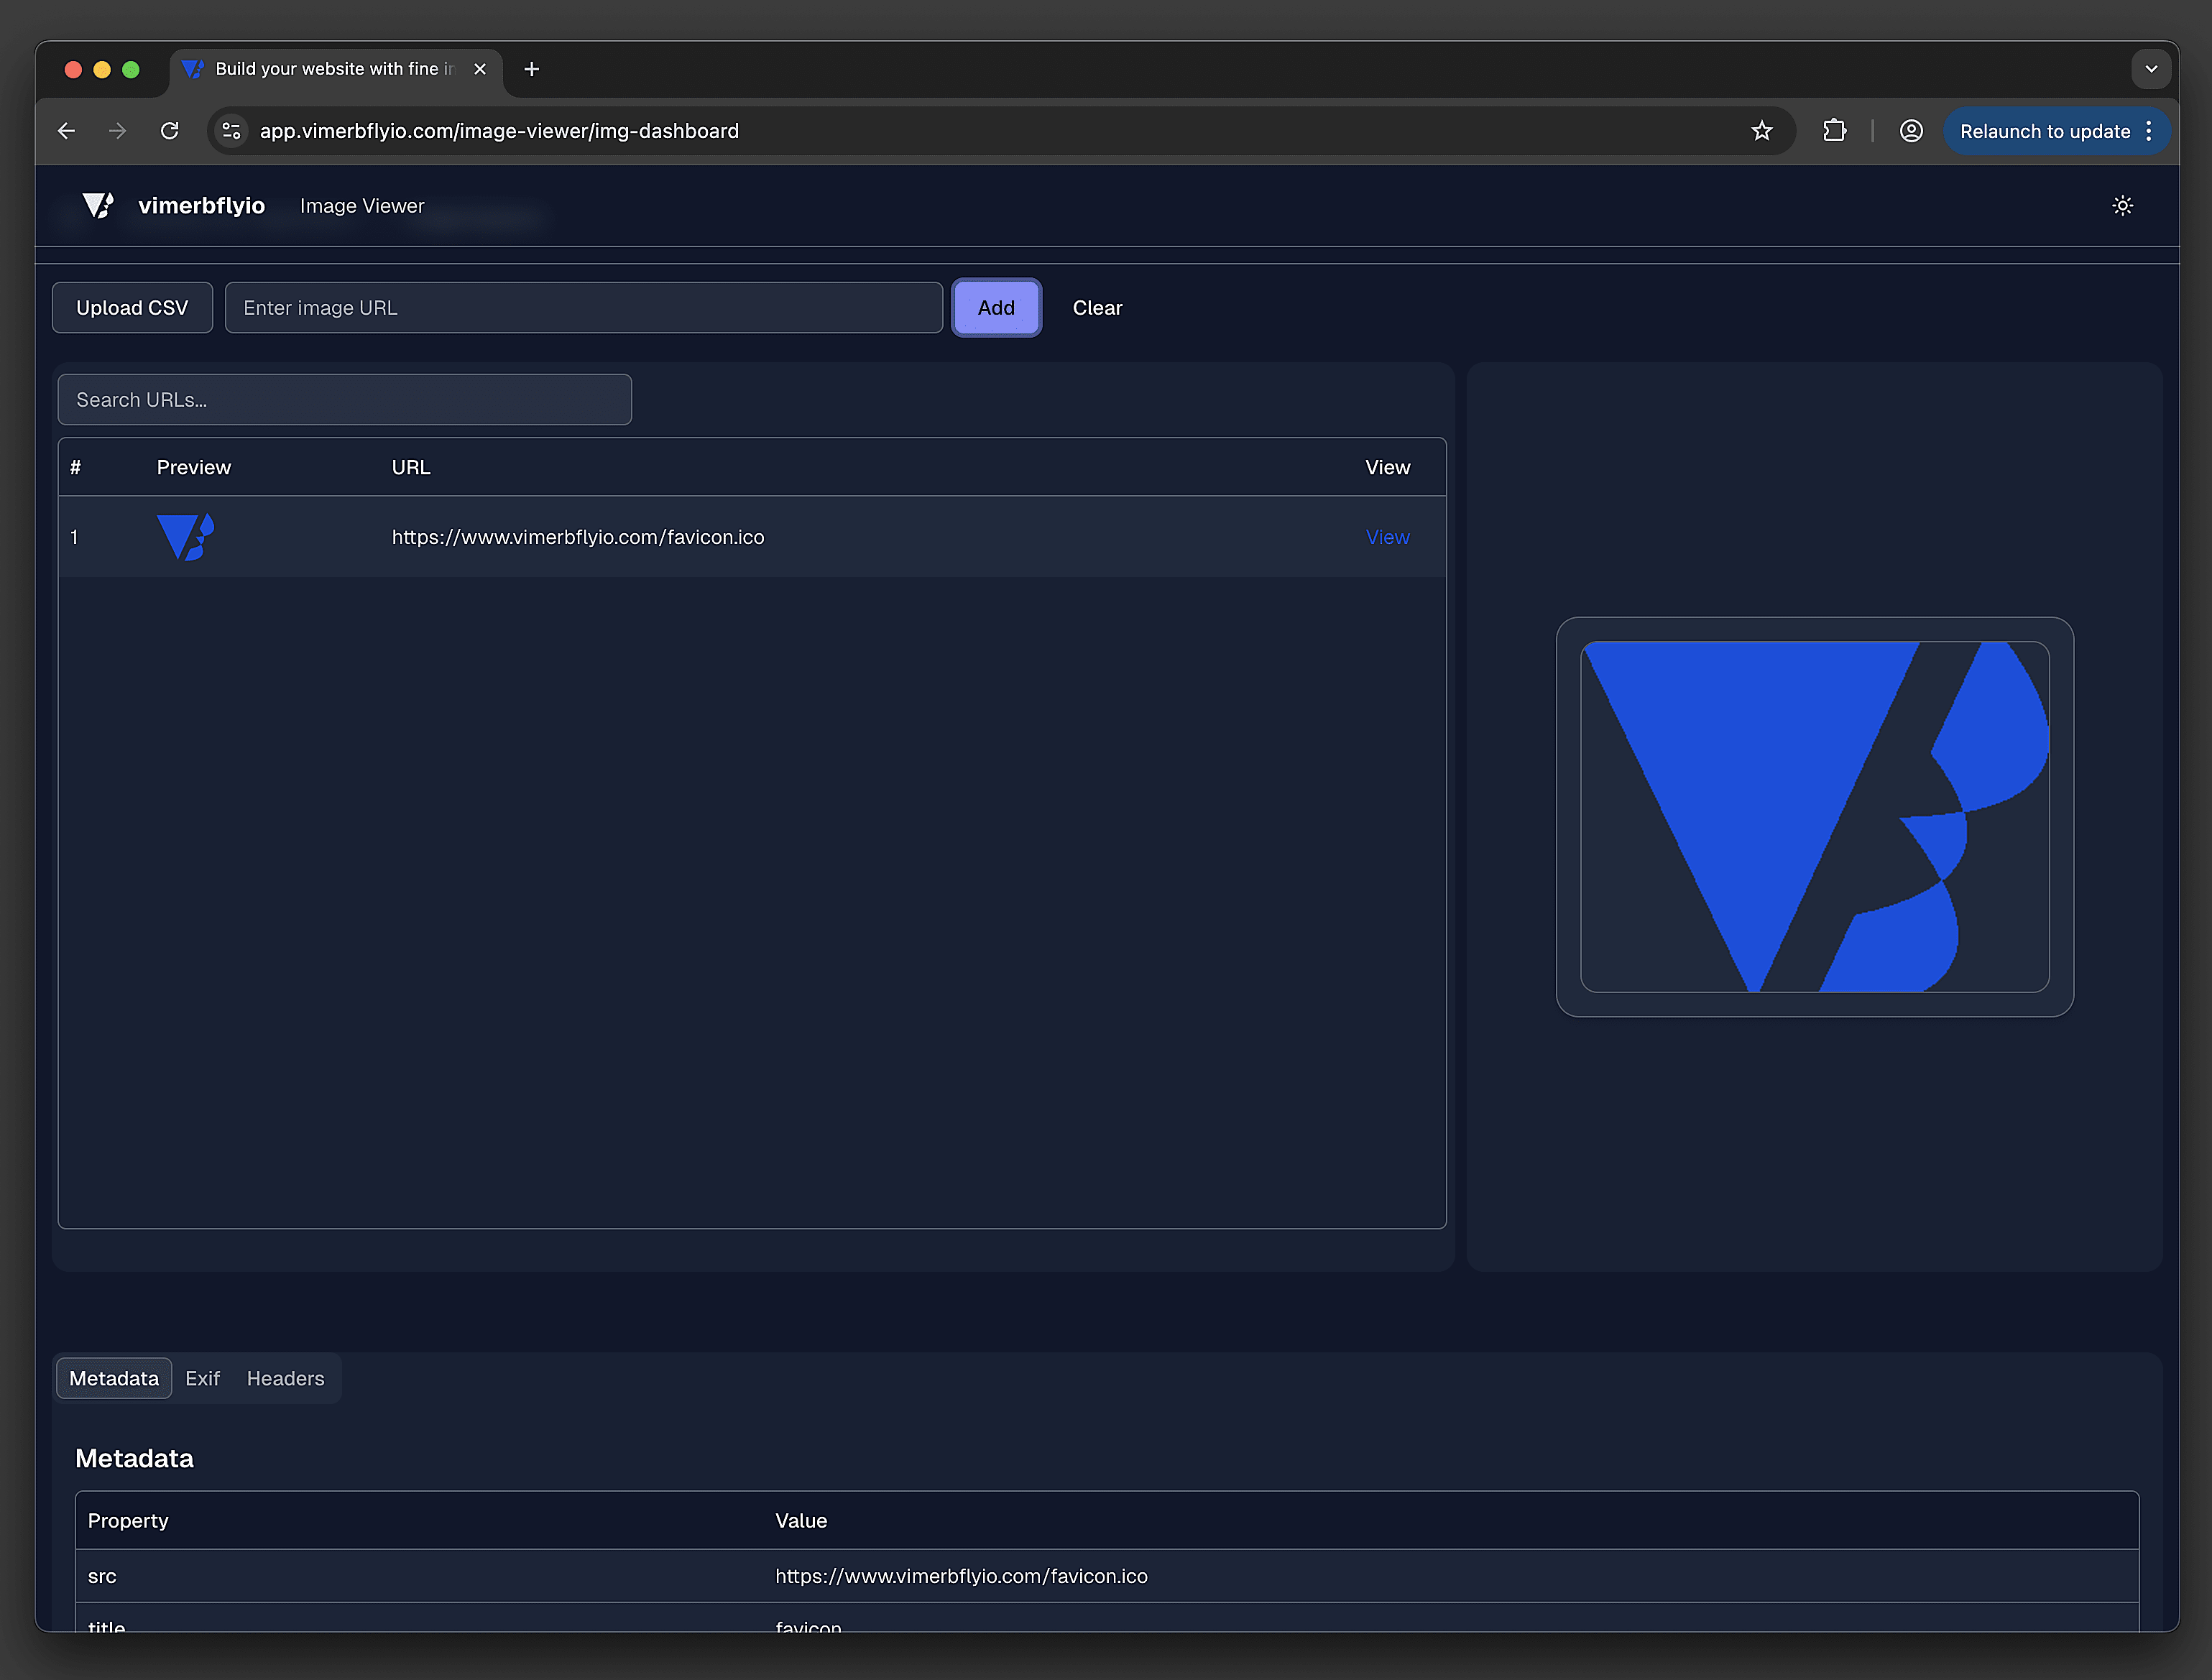Upload a CSV file
The height and width of the screenshot is (1680, 2212).
tap(132, 307)
